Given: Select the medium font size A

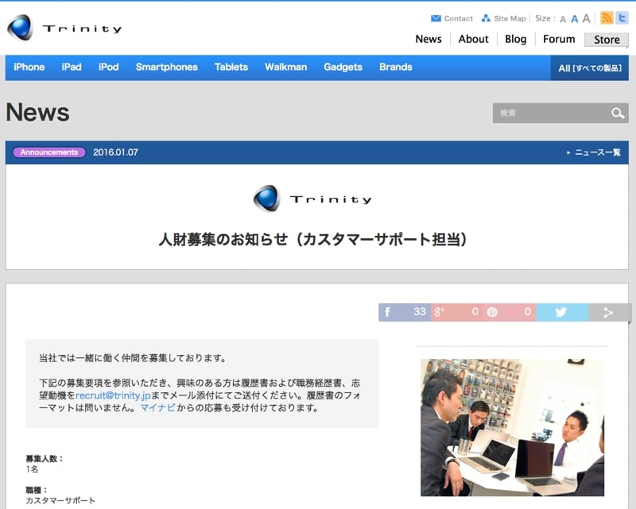Looking at the screenshot, I should pos(574,19).
